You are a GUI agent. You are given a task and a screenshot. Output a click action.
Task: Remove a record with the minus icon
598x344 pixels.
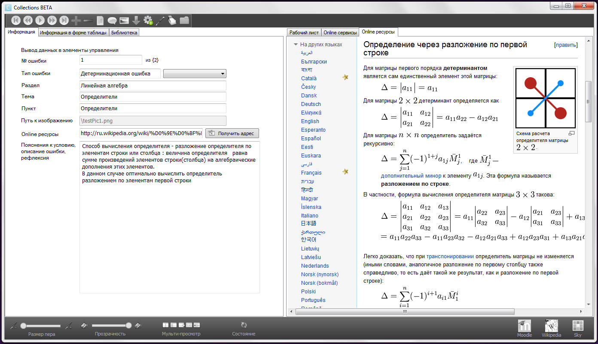[x=88, y=20]
